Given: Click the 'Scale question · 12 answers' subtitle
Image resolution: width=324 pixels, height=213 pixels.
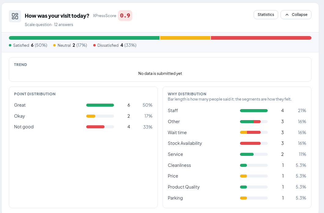Looking at the screenshot, I should [x=49, y=24].
